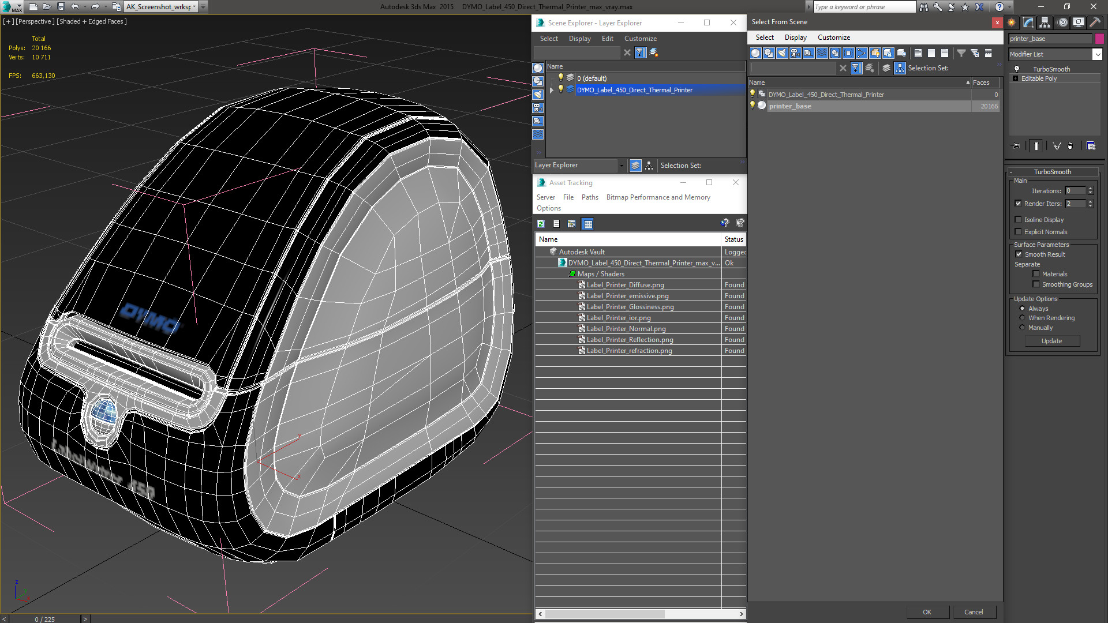Toggle the Smooth Result checkbox
This screenshot has height=623, width=1108.
click(1019, 254)
